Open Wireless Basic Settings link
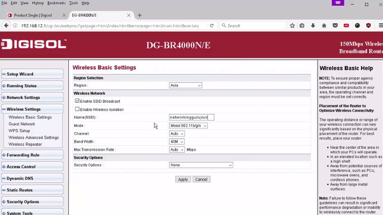The height and width of the screenshot is (215, 383). pos(30,117)
